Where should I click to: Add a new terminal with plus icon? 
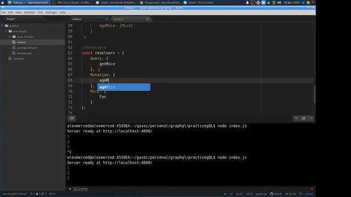[x=70, y=189]
